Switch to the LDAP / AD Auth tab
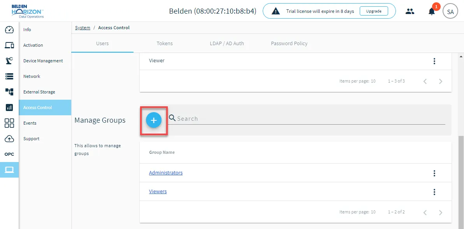This screenshot has width=464, height=229. click(x=227, y=43)
